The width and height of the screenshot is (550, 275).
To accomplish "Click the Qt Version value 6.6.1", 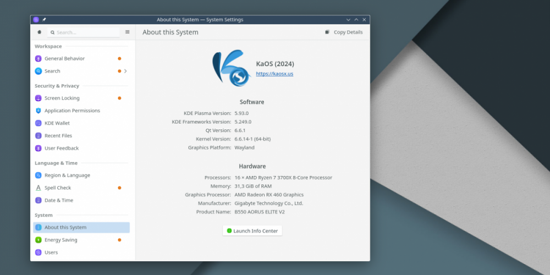I will [x=240, y=130].
